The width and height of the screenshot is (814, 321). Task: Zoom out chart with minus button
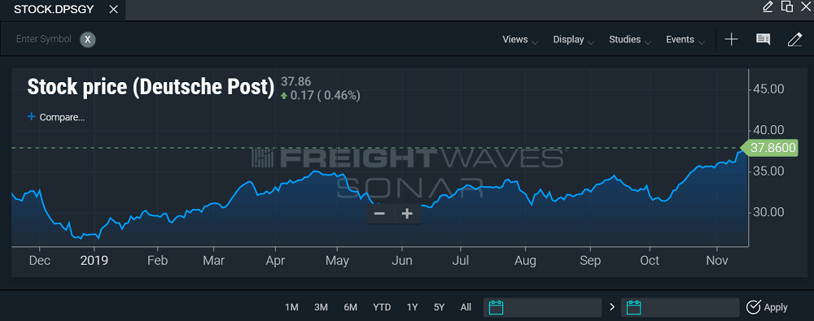(x=379, y=214)
